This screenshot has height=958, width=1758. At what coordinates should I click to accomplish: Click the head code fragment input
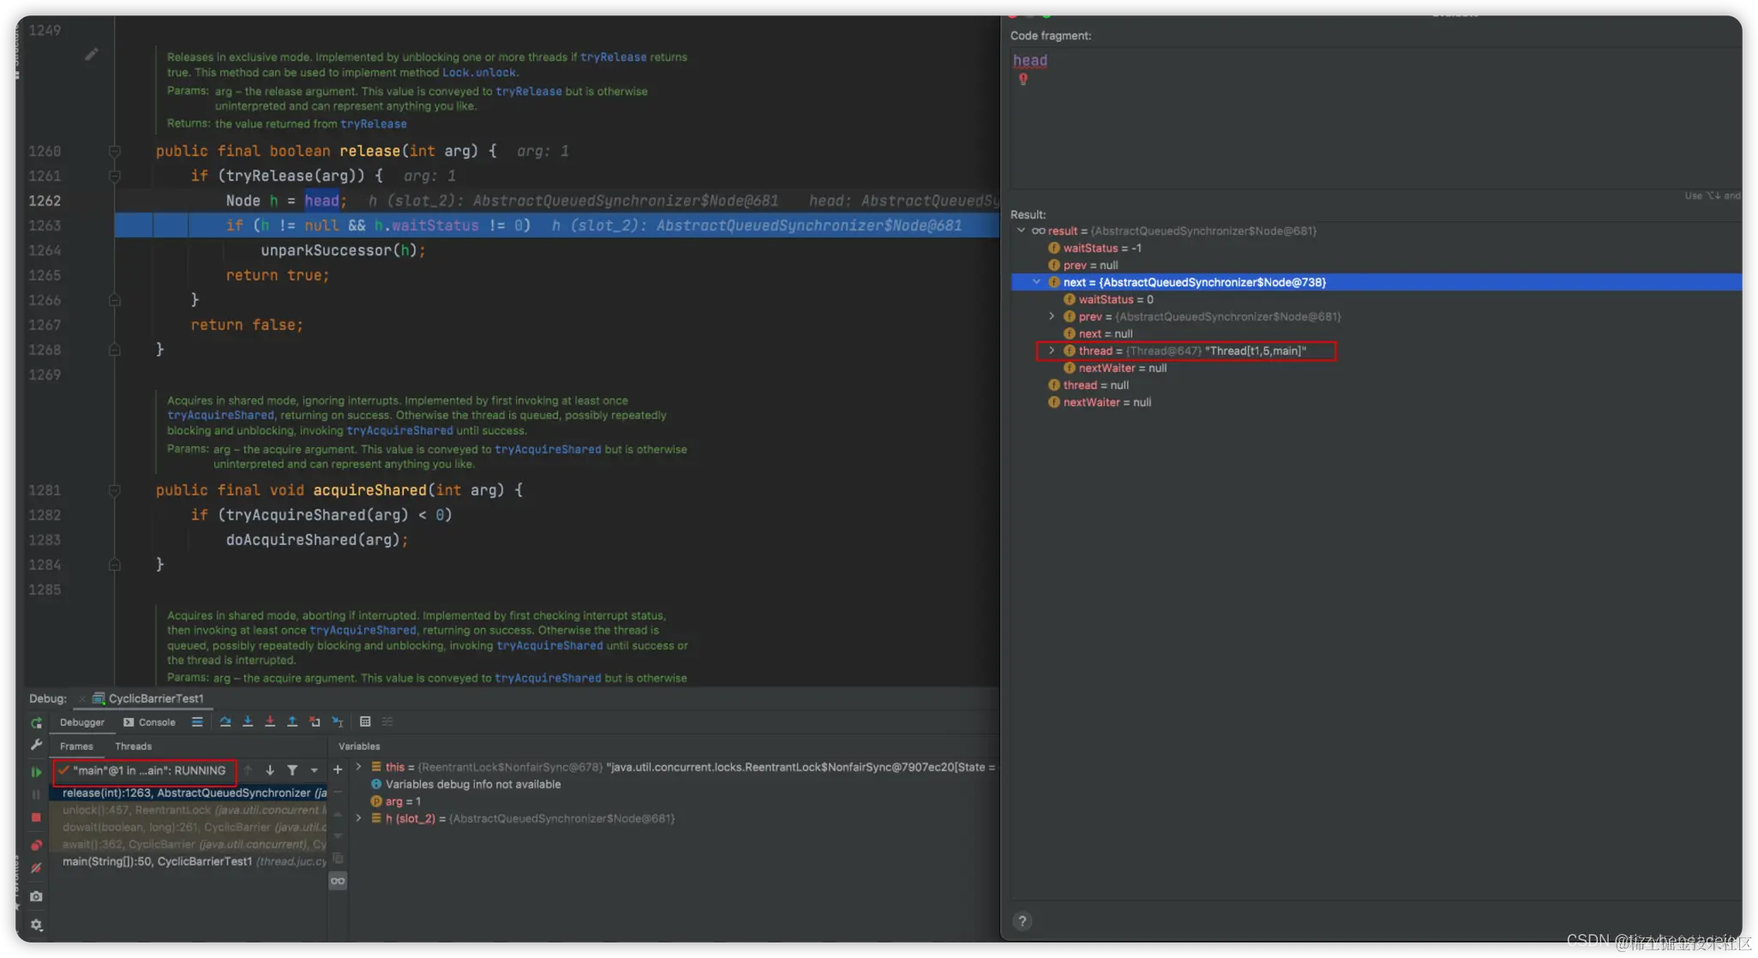(1376, 118)
